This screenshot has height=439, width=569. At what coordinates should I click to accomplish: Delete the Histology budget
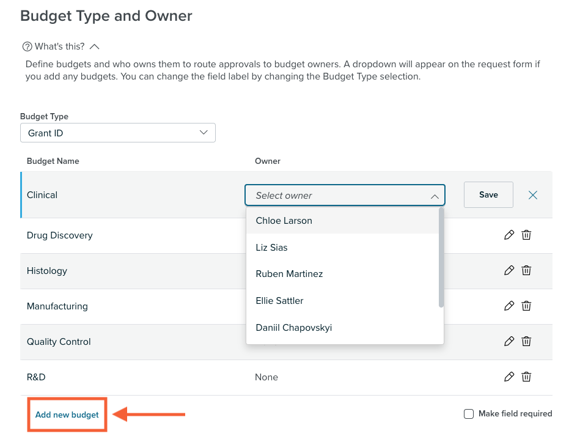(526, 270)
